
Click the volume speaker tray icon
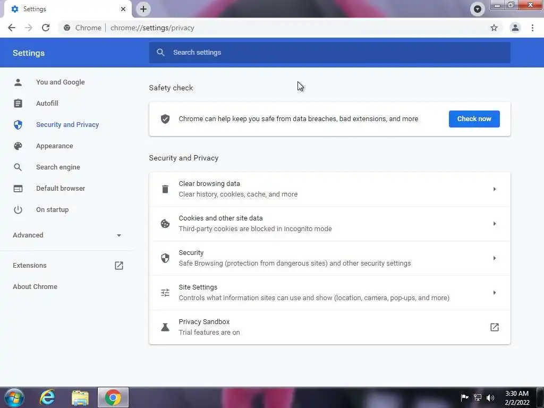tap(490, 397)
